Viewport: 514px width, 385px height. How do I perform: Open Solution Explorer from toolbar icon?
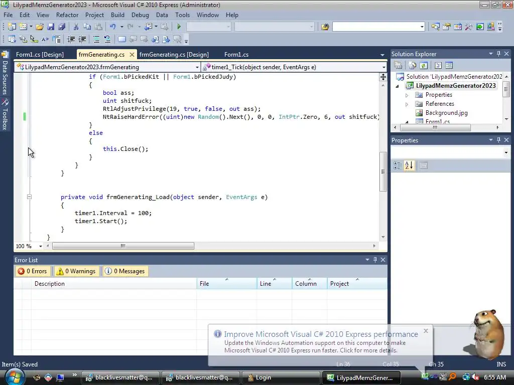(x=435, y=27)
